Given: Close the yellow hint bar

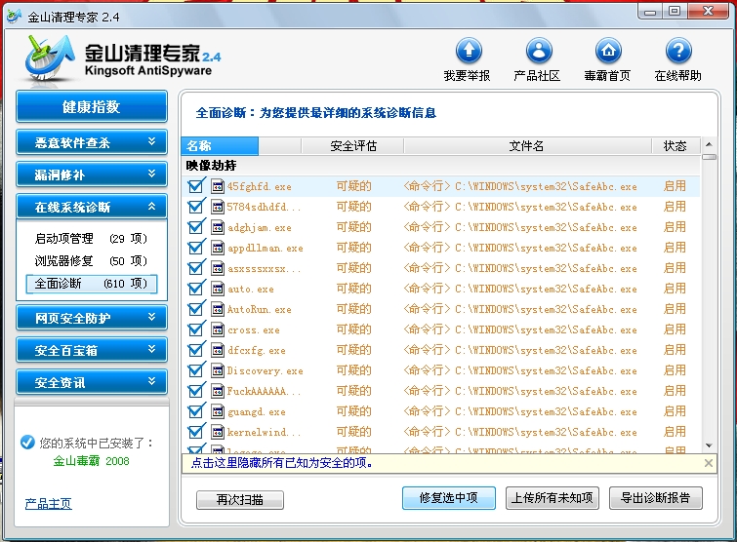Looking at the screenshot, I should click(709, 463).
